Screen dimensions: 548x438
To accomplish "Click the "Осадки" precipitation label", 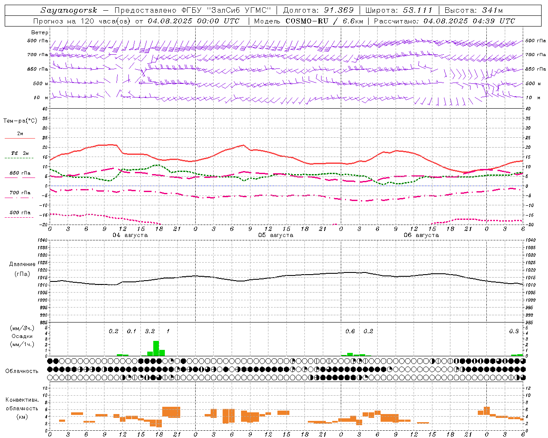I will pos(22,336).
